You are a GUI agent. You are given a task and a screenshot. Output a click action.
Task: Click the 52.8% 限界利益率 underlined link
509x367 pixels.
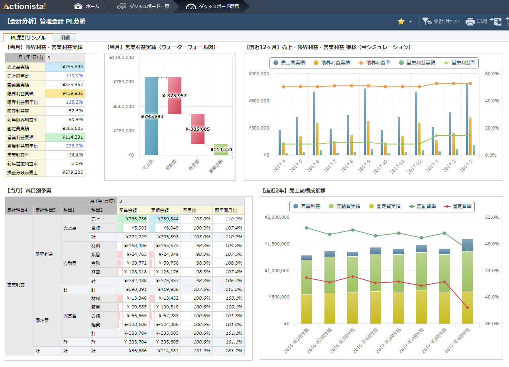(x=76, y=111)
